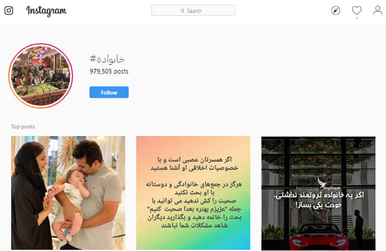The image size is (386, 251).
Task: Click the Instagram wordmark logo
Action: point(46,11)
